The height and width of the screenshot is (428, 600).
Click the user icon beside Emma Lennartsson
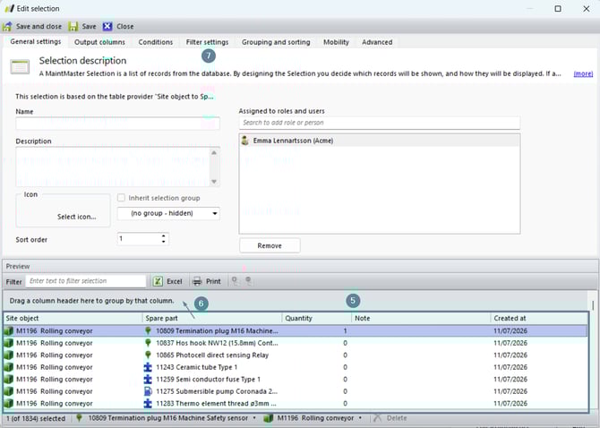pos(244,141)
